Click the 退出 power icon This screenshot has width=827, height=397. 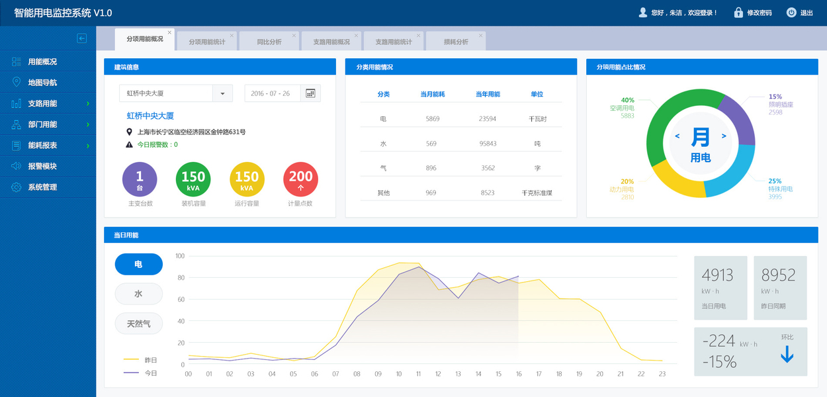(x=791, y=13)
